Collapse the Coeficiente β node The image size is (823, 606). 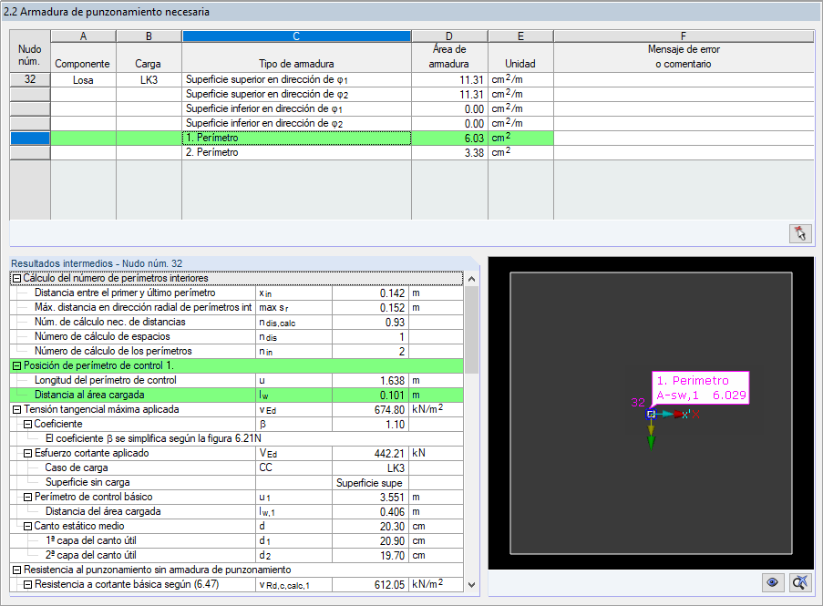pyautogui.click(x=28, y=425)
